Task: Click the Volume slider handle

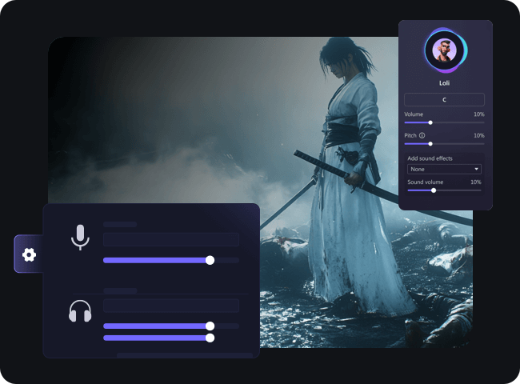Action: pos(430,122)
